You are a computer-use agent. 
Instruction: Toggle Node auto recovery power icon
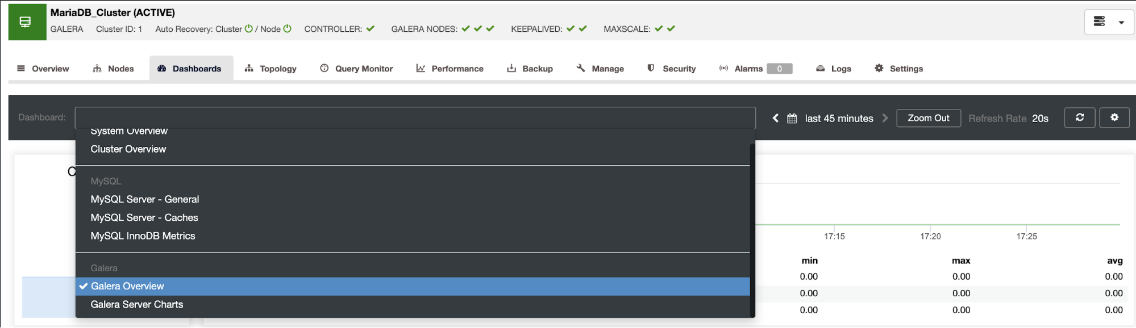click(288, 28)
